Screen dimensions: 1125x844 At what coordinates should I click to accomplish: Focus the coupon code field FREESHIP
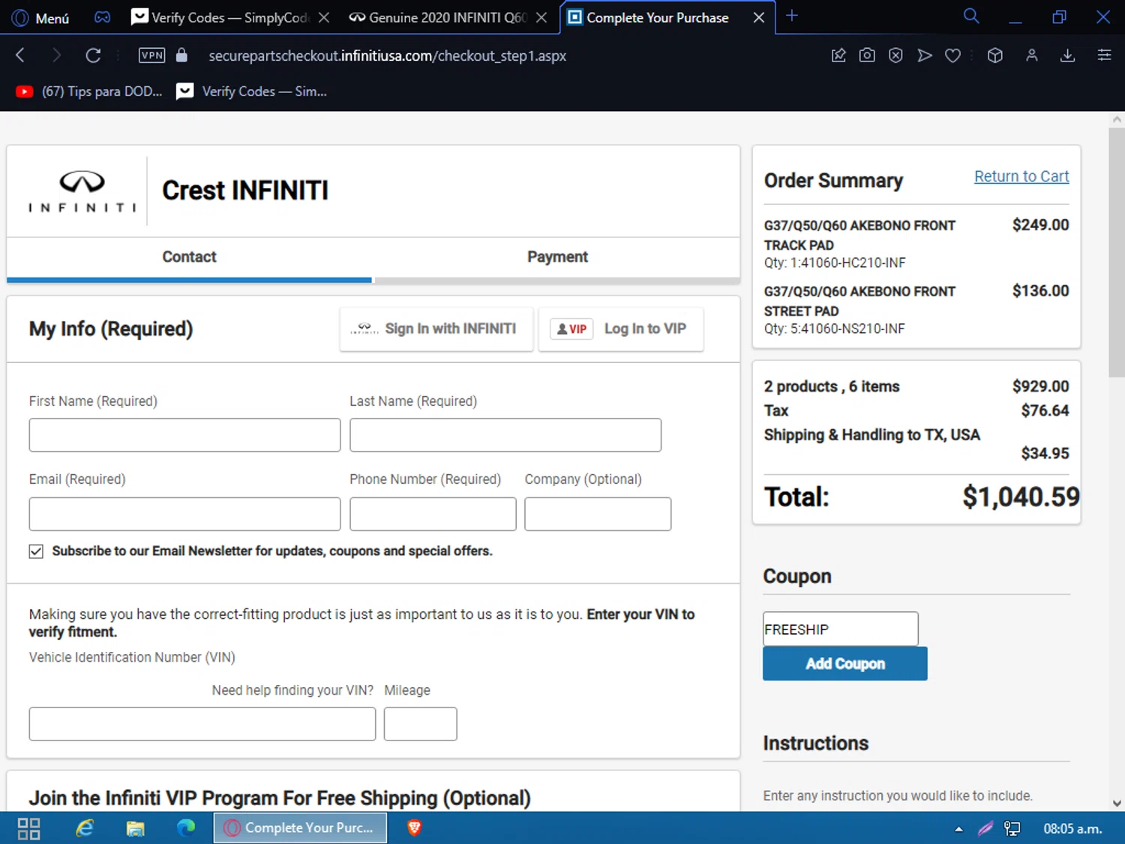[840, 629]
